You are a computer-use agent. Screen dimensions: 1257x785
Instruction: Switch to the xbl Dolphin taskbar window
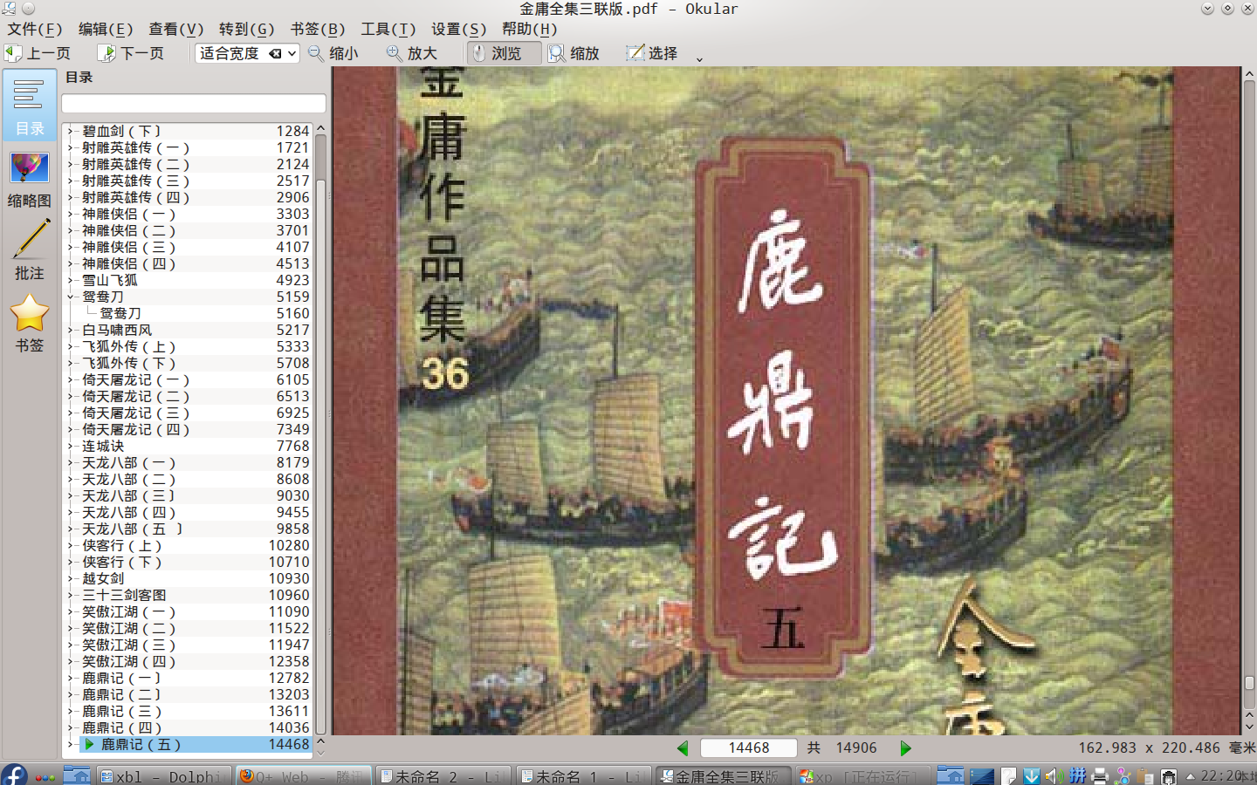point(163,775)
